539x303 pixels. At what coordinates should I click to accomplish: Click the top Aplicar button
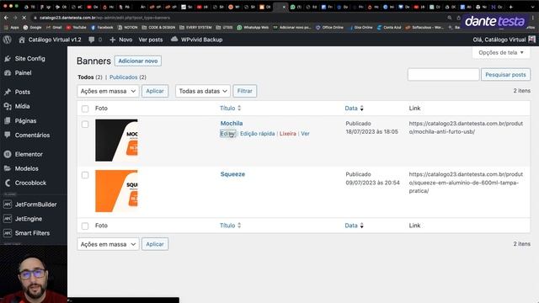155,91
